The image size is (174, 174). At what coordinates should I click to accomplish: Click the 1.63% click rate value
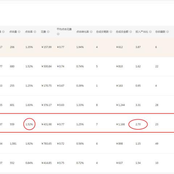point(29,105)
